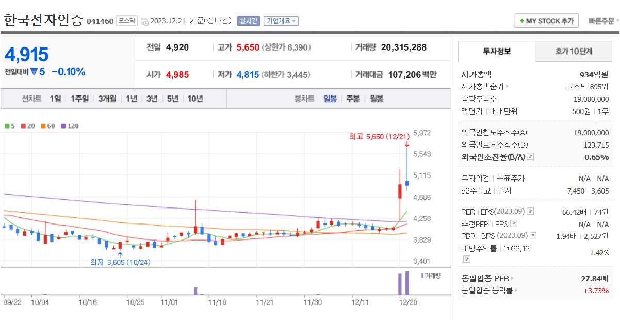Click the arrow beside 동일업종 등락률
The image size is (620, 320).
point(516,291)
